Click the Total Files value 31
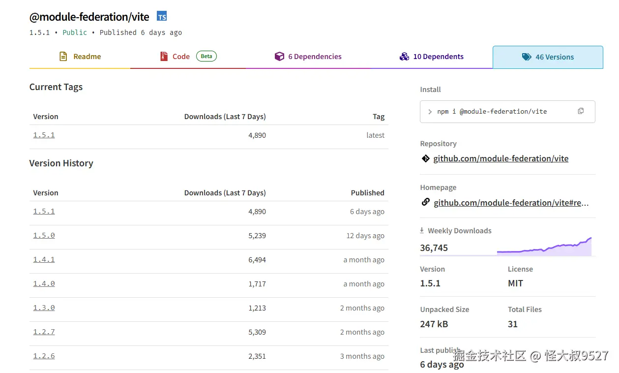619x373 pixels. (x=513, y=324)
